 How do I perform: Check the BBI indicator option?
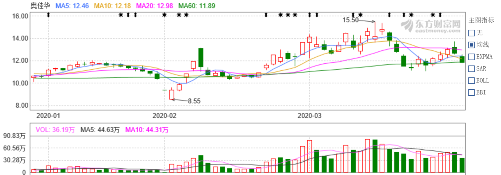click(x=471, y=92)
